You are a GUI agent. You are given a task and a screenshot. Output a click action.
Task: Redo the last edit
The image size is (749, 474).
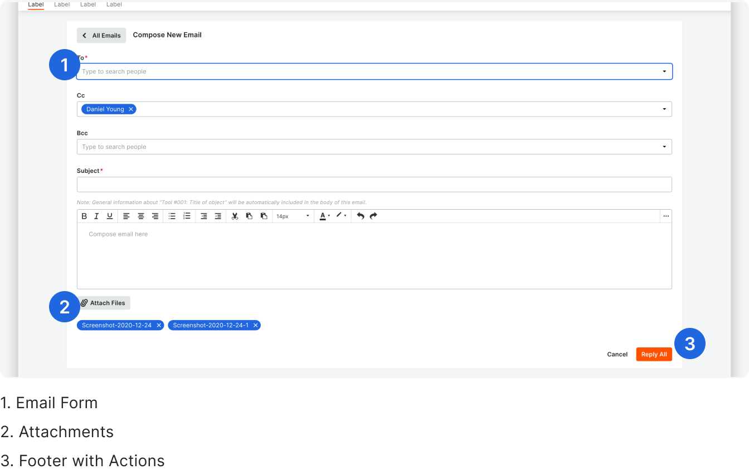point(373,216)
